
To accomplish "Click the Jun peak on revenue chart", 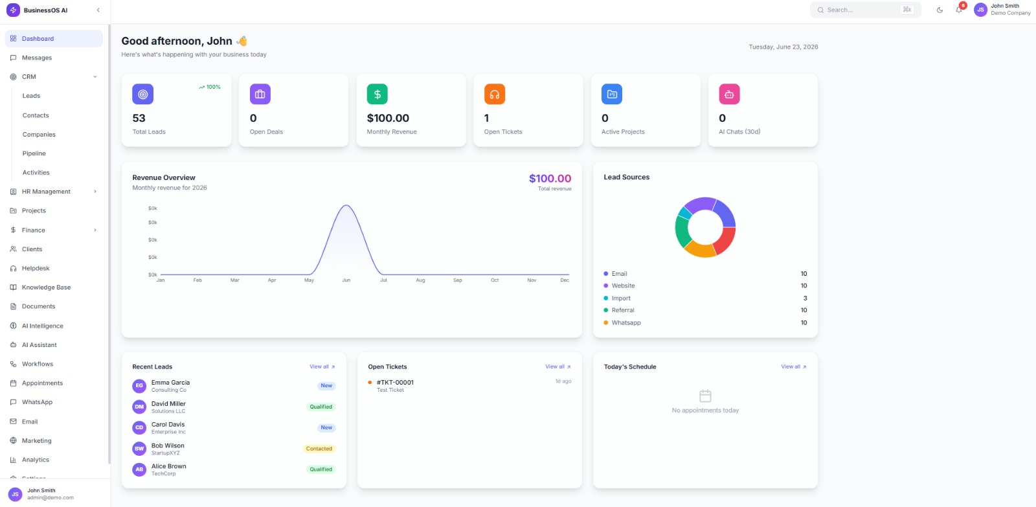I will point(346,206).
